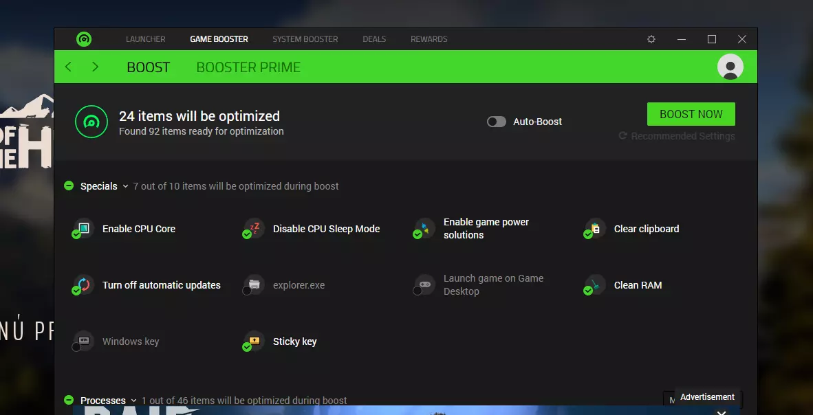
Task: Open settings via the gear icon
Action: tap(651, 39)
